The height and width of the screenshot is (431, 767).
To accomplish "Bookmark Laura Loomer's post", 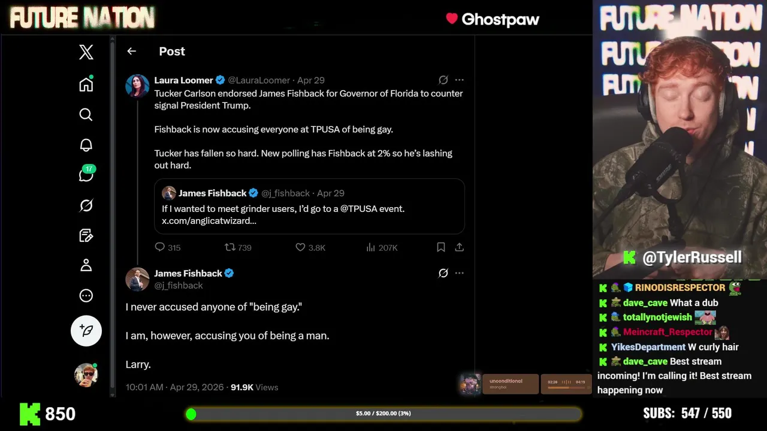I will coord(441,247).
